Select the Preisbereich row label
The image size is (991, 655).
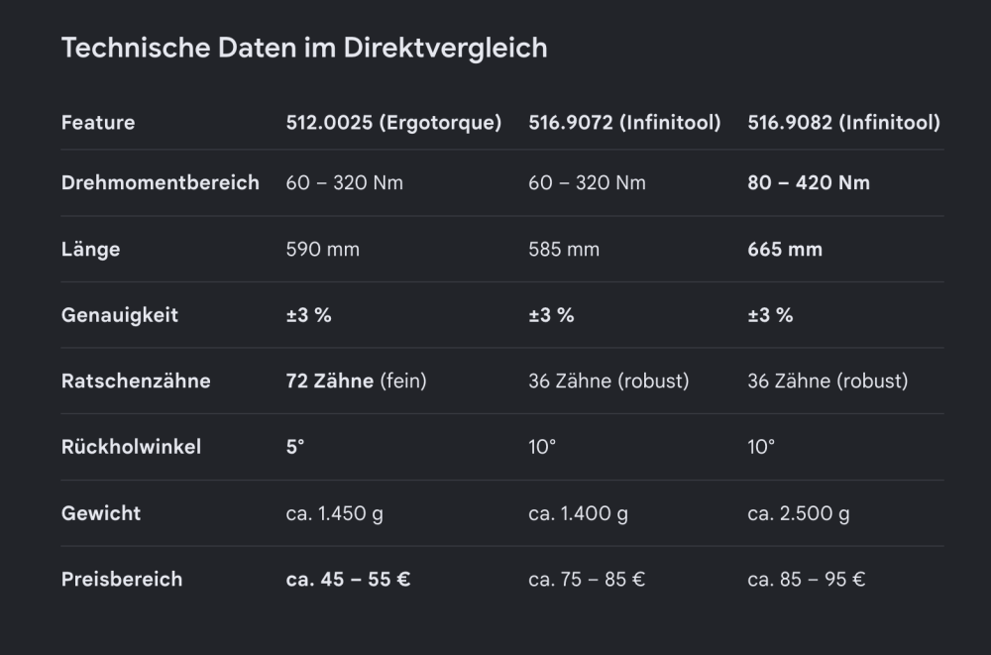(x=121, y=579)
